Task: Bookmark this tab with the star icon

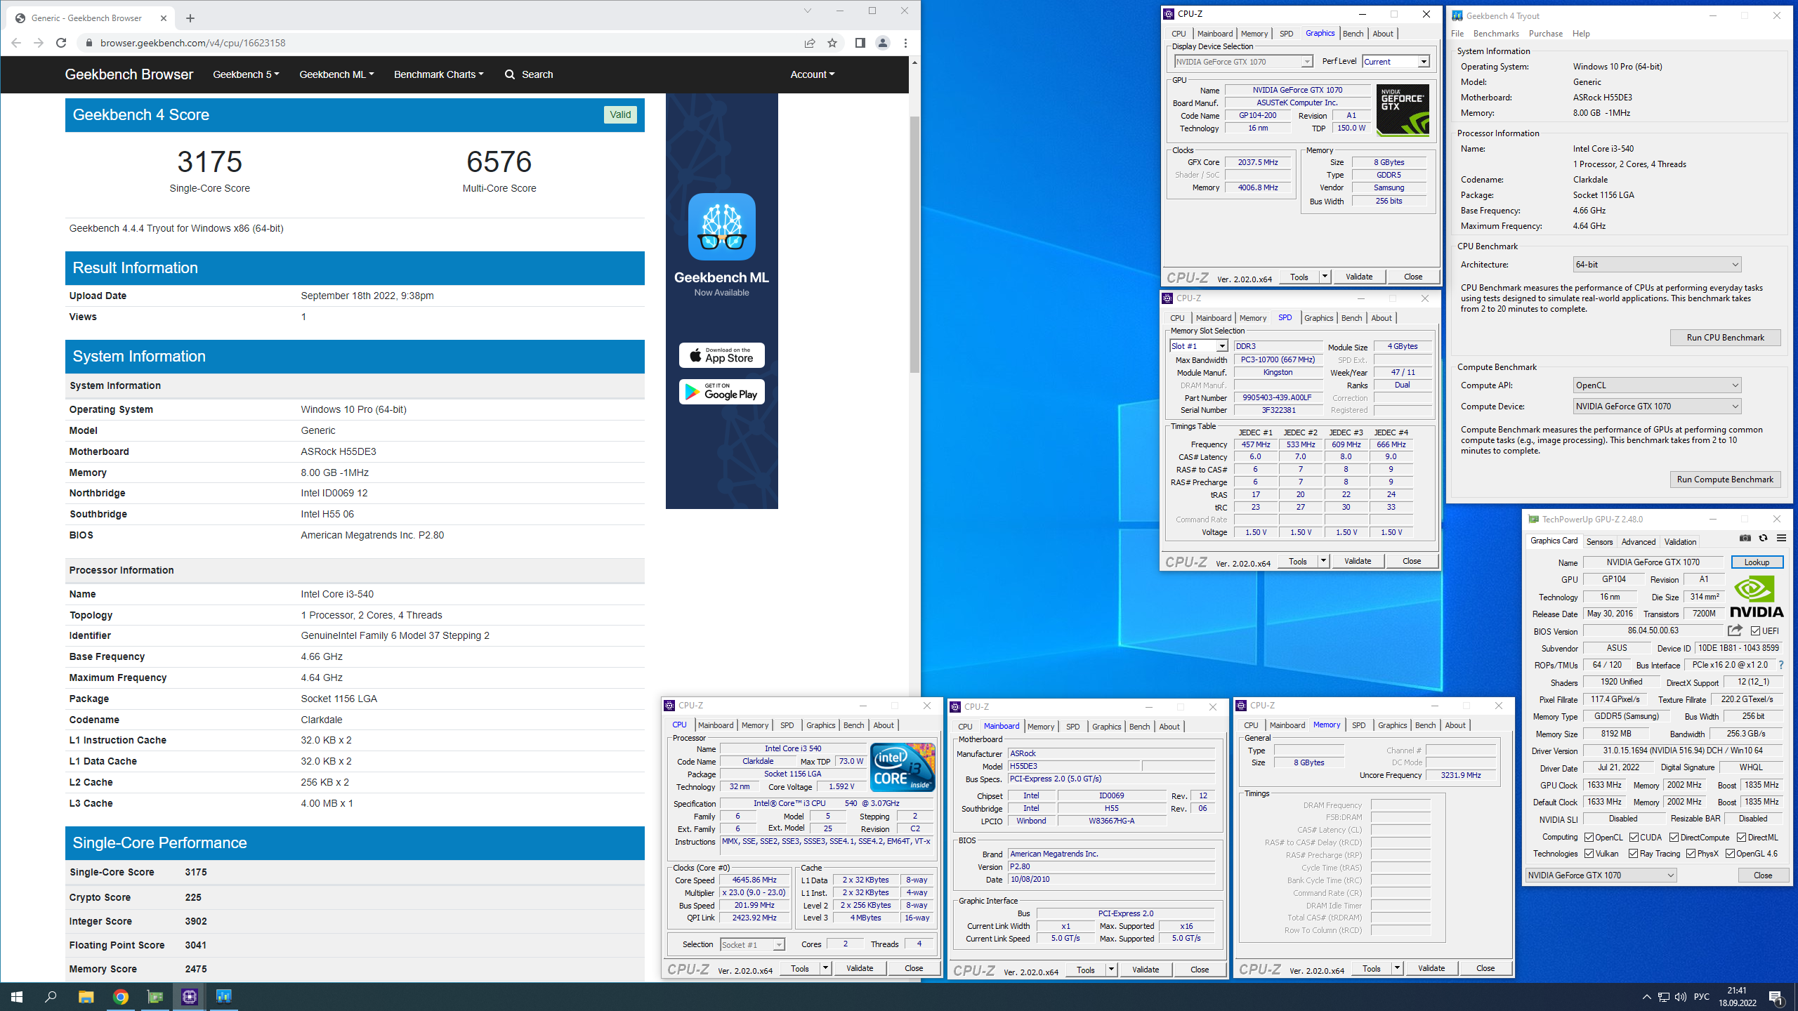Action: coord(832,43)
